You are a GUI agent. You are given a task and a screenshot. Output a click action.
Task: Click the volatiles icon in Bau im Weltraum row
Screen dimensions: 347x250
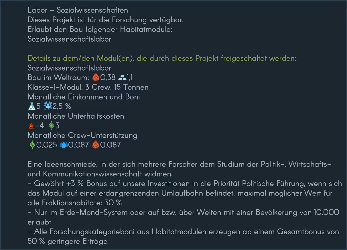[96, 77]
